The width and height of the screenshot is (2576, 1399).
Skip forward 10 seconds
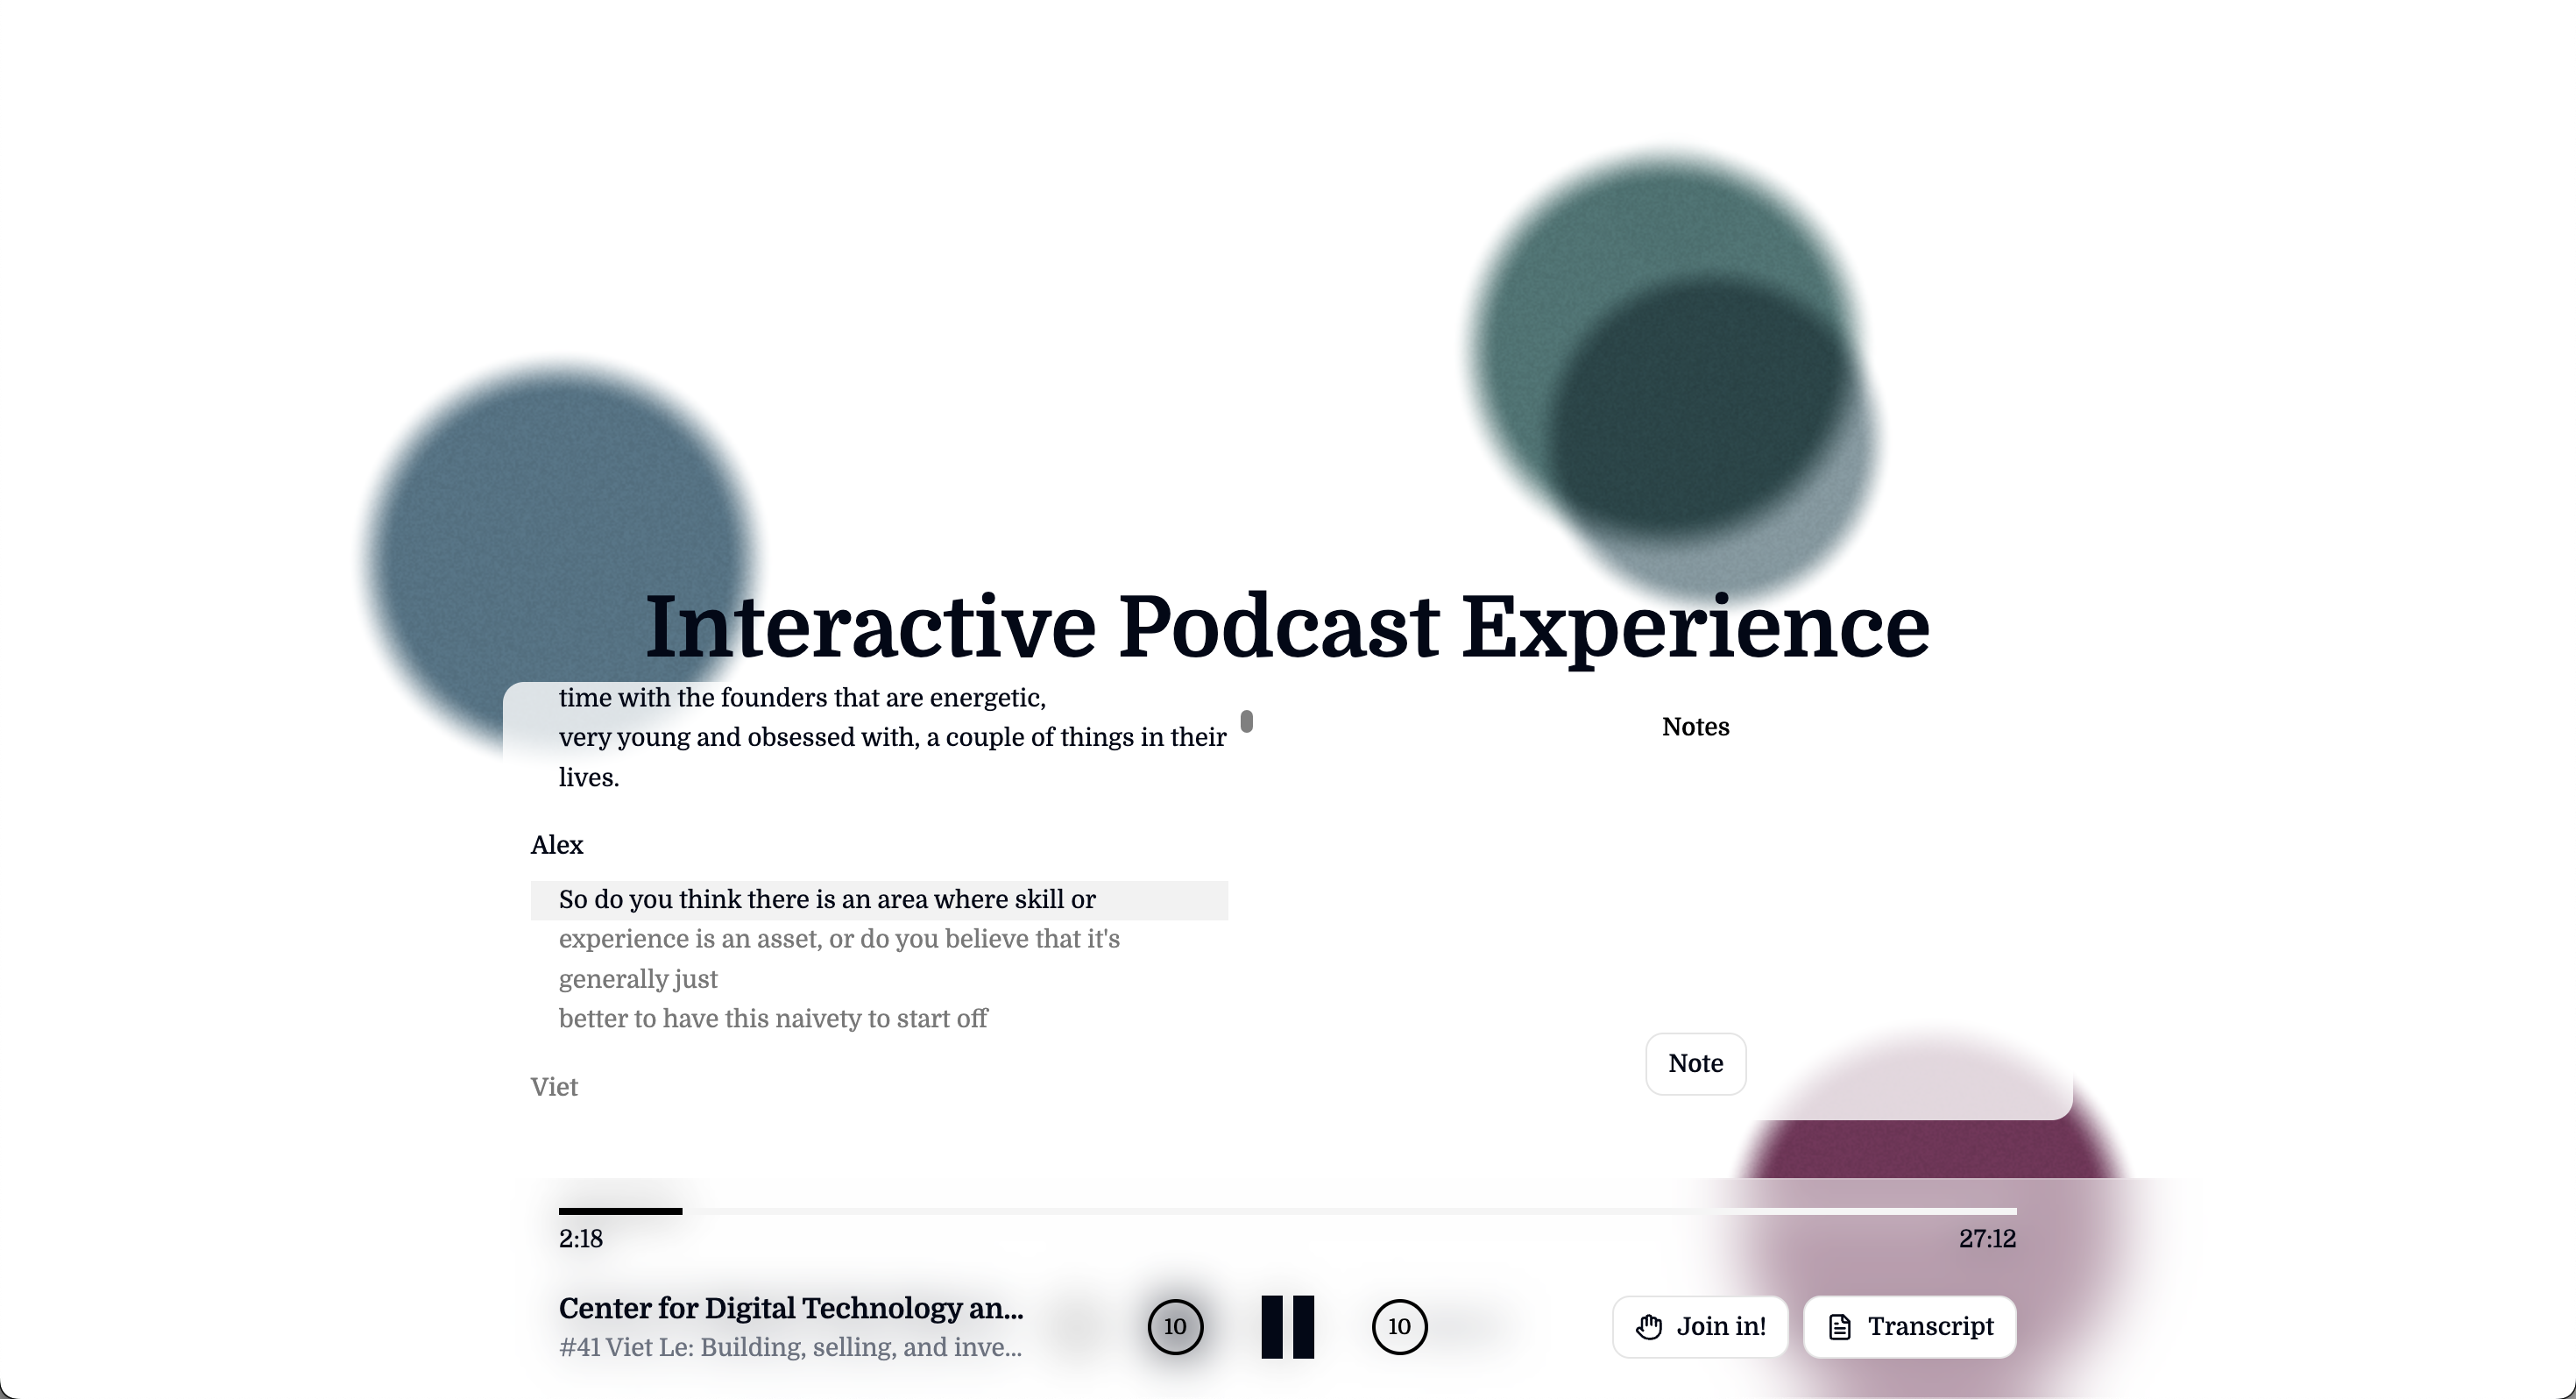tap(1399, 1327)
